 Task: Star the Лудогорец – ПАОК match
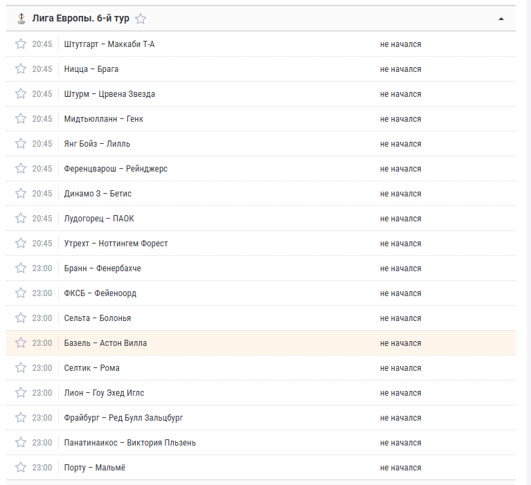[21, 219]
